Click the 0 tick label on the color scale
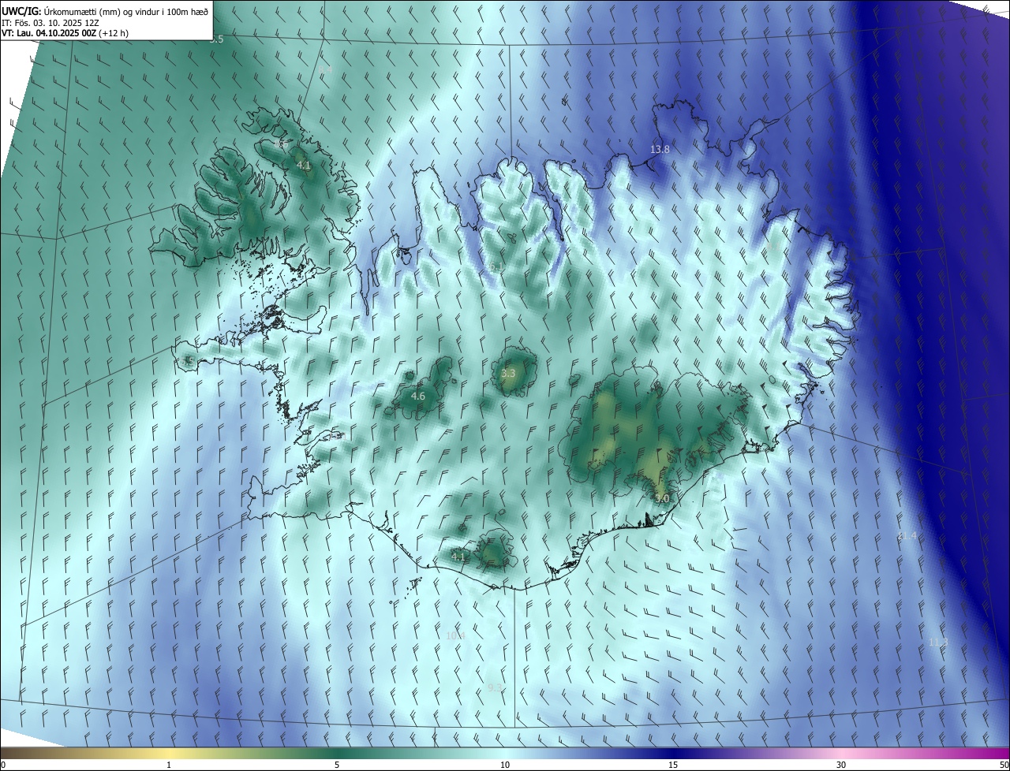Screen dimensions: 1010x771 3,765
